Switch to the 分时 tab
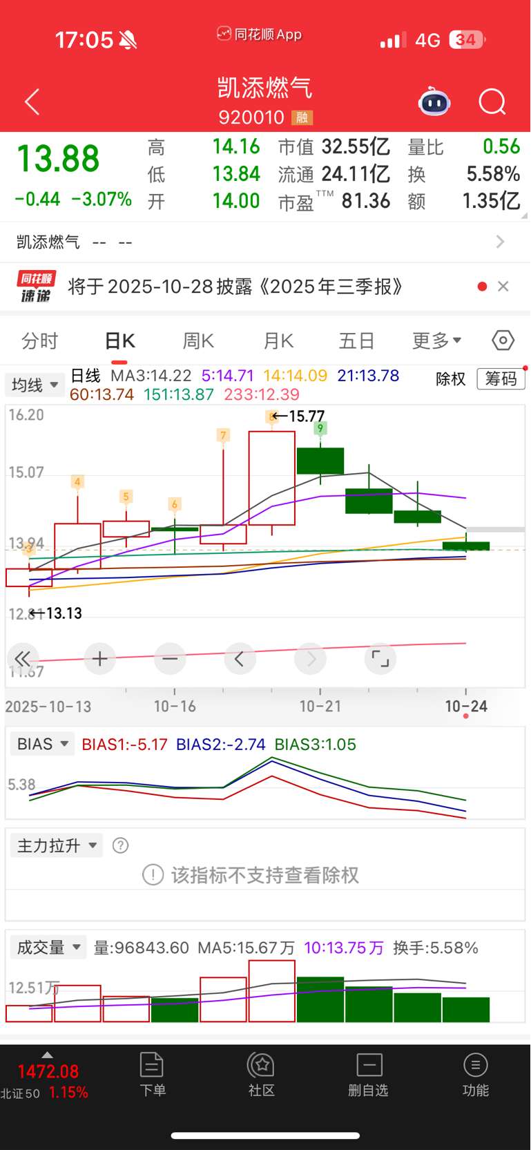The width and height of the screenshot is (531, 1150). (x=40, y=341)
